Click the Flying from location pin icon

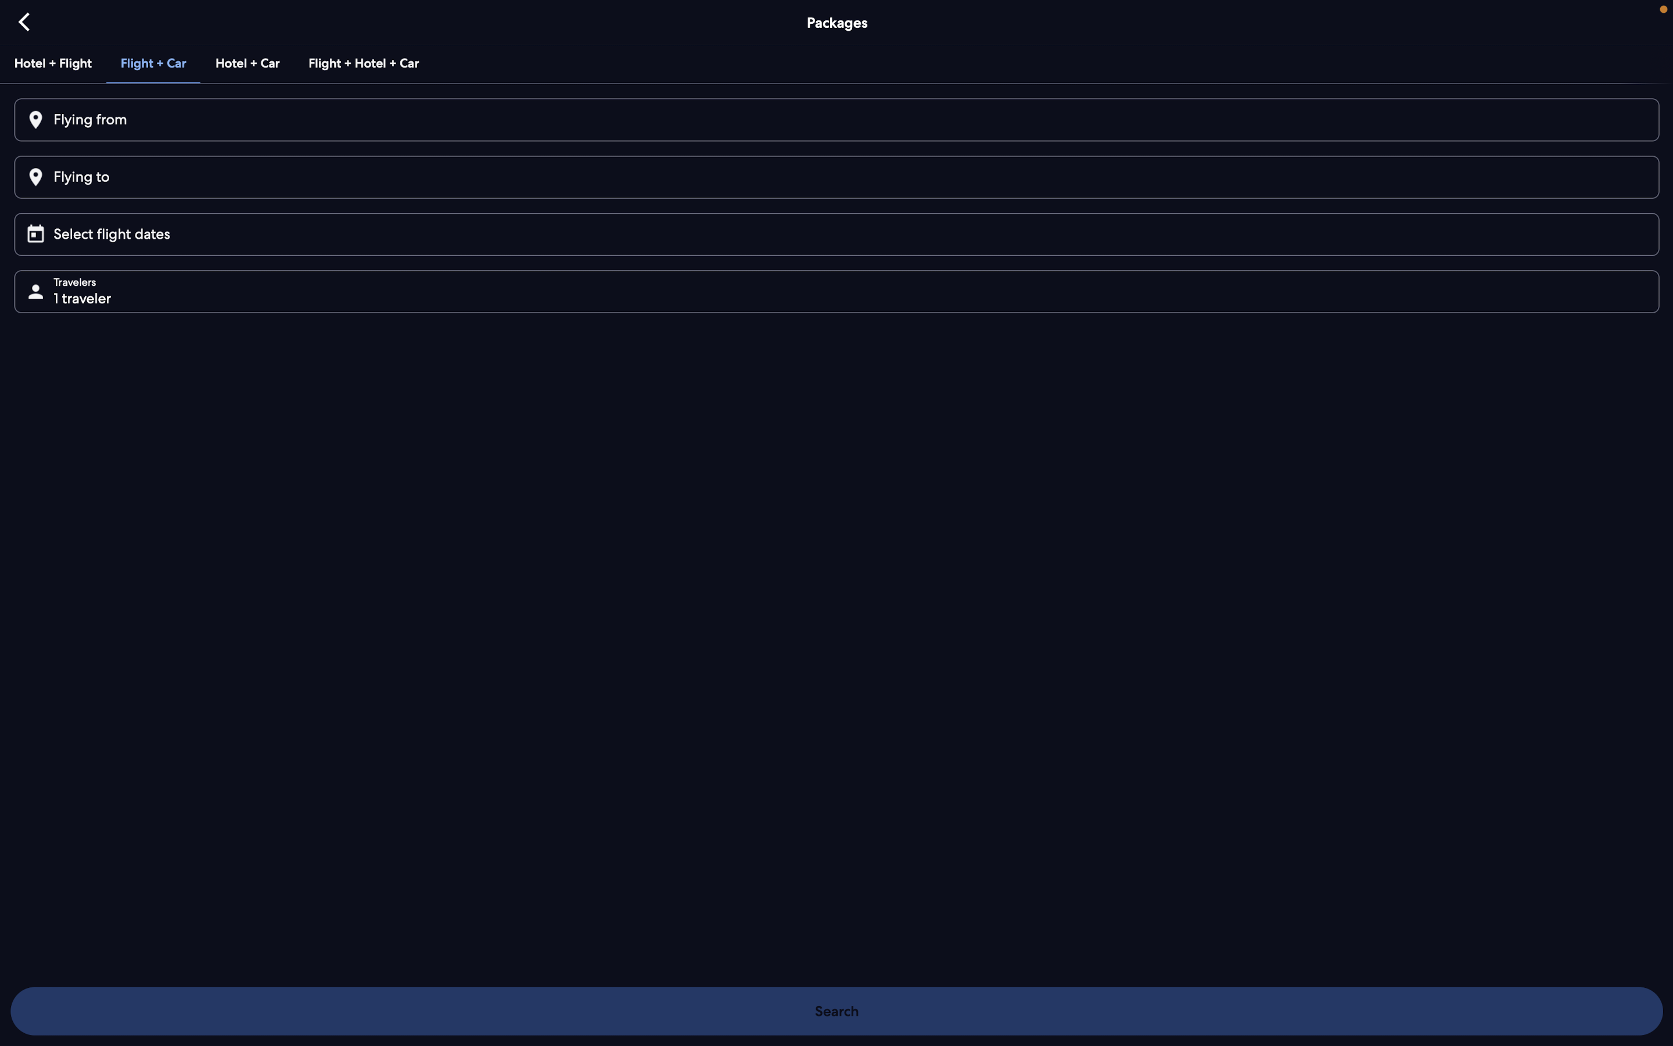pyautogui.click(x=35, y=120)
